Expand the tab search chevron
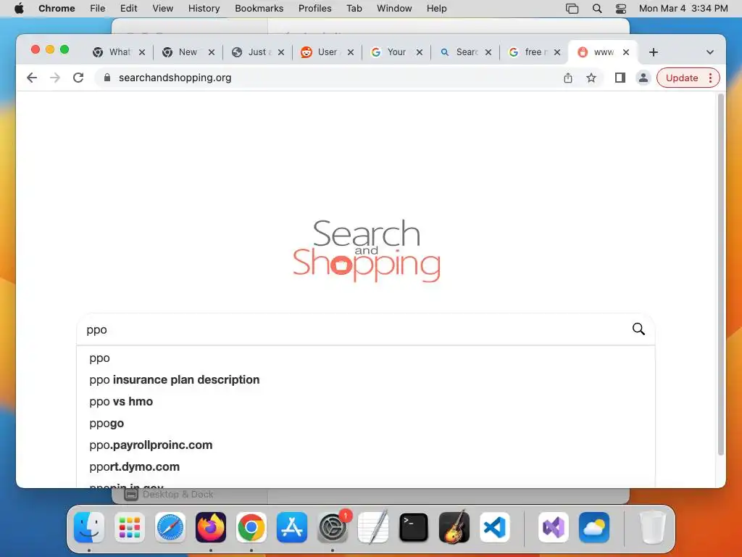The height and width of the screenshot is (557, 742). (710, 52)
